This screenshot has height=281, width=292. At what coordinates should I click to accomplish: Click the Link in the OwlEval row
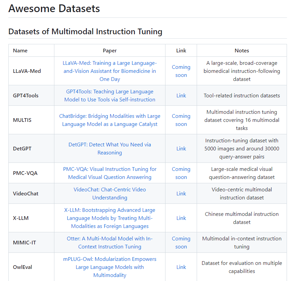pos(181,267)
